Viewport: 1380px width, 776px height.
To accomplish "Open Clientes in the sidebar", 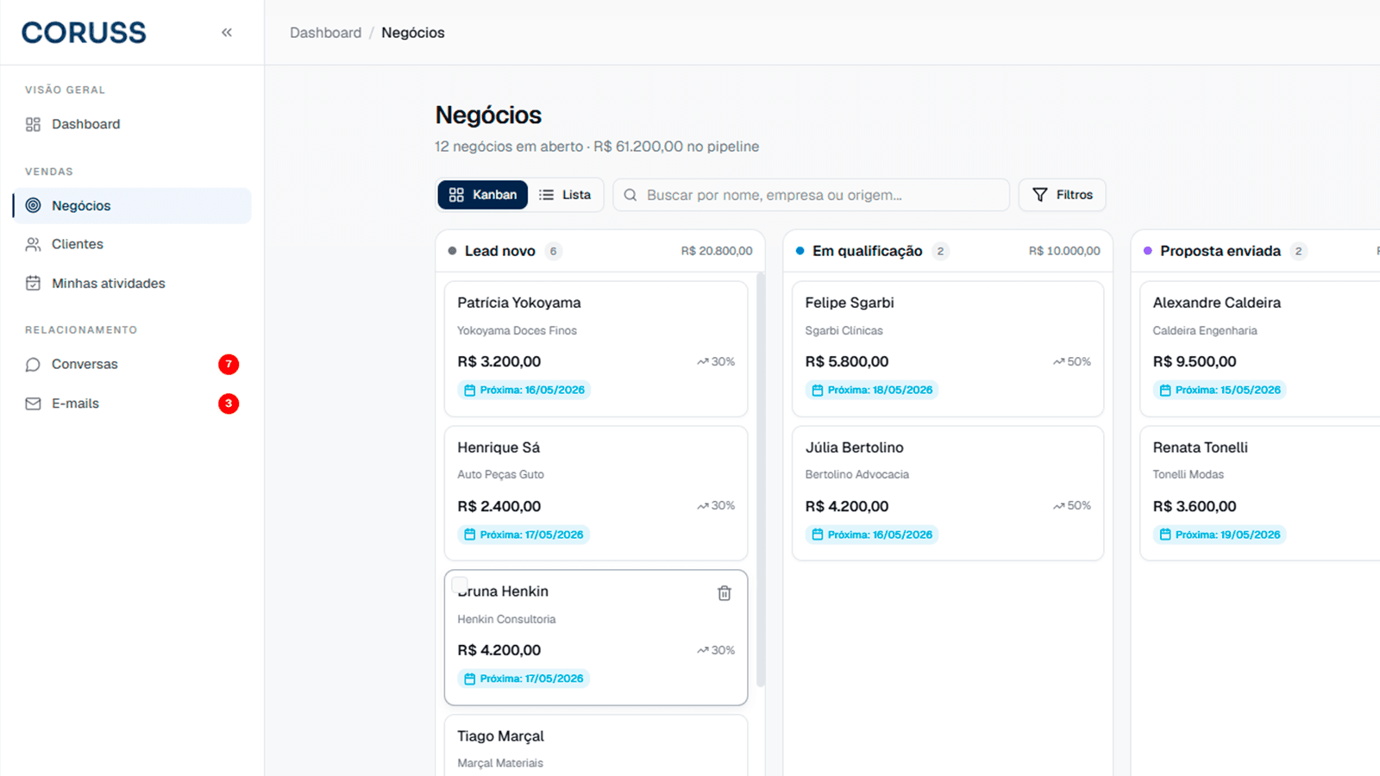I will pos(132,244).
